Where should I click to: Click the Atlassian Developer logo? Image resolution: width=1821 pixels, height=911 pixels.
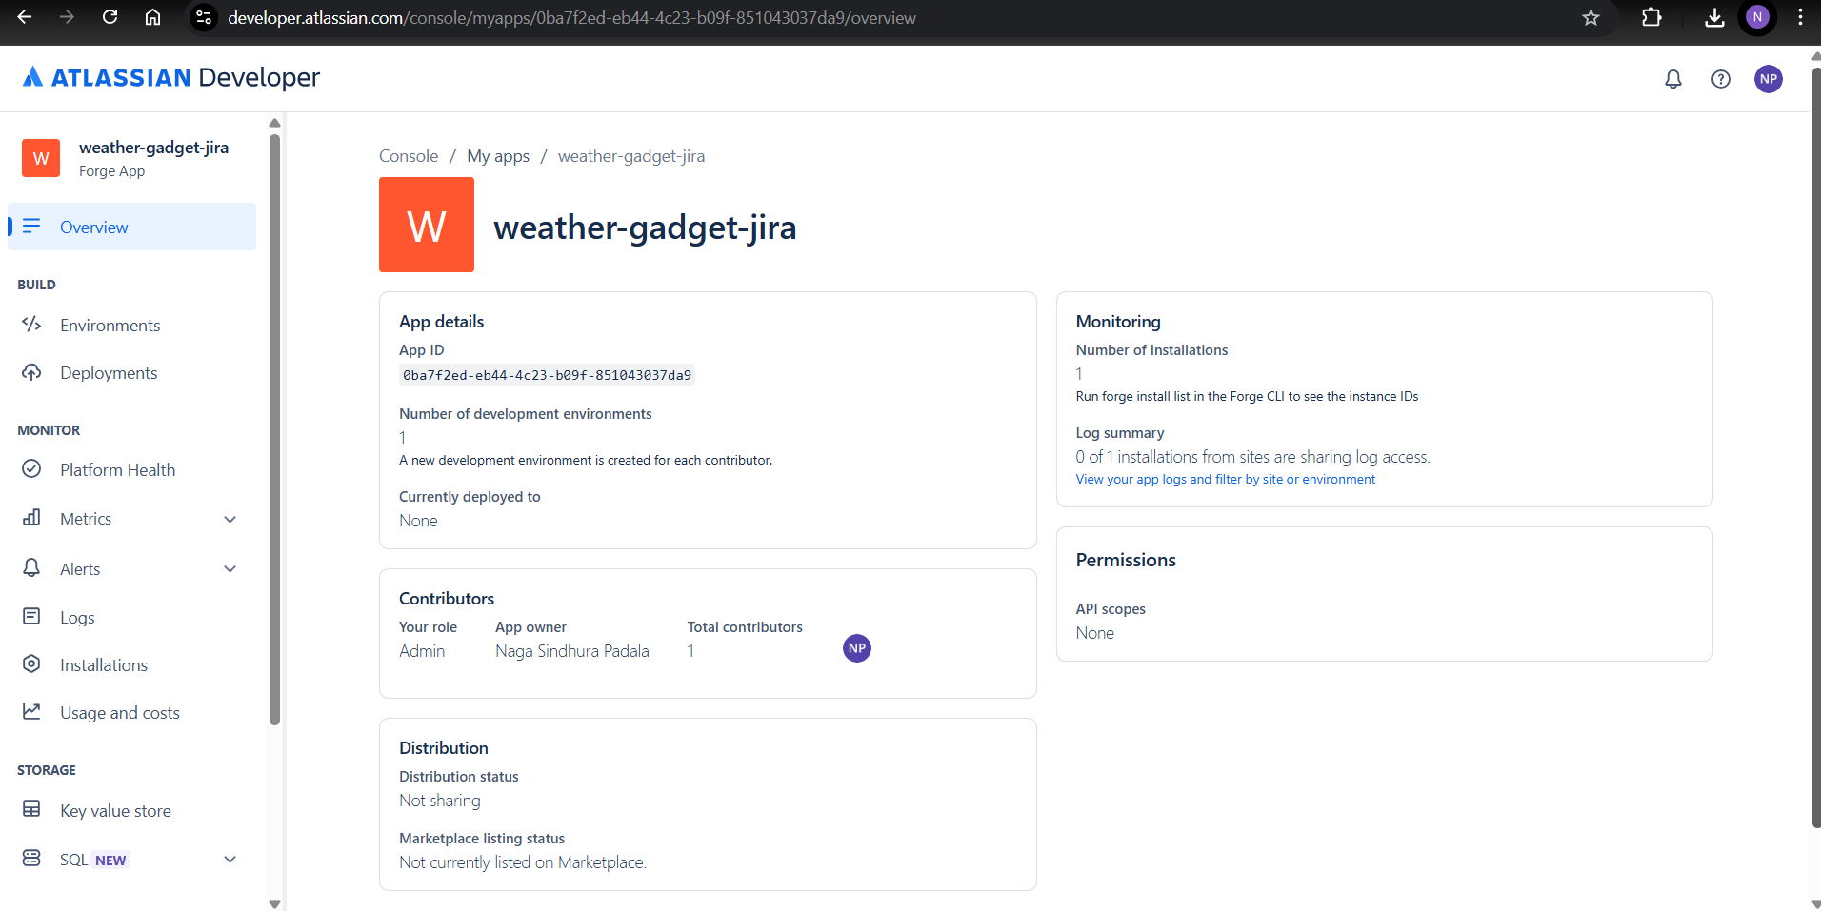click(x=171, y=77)
